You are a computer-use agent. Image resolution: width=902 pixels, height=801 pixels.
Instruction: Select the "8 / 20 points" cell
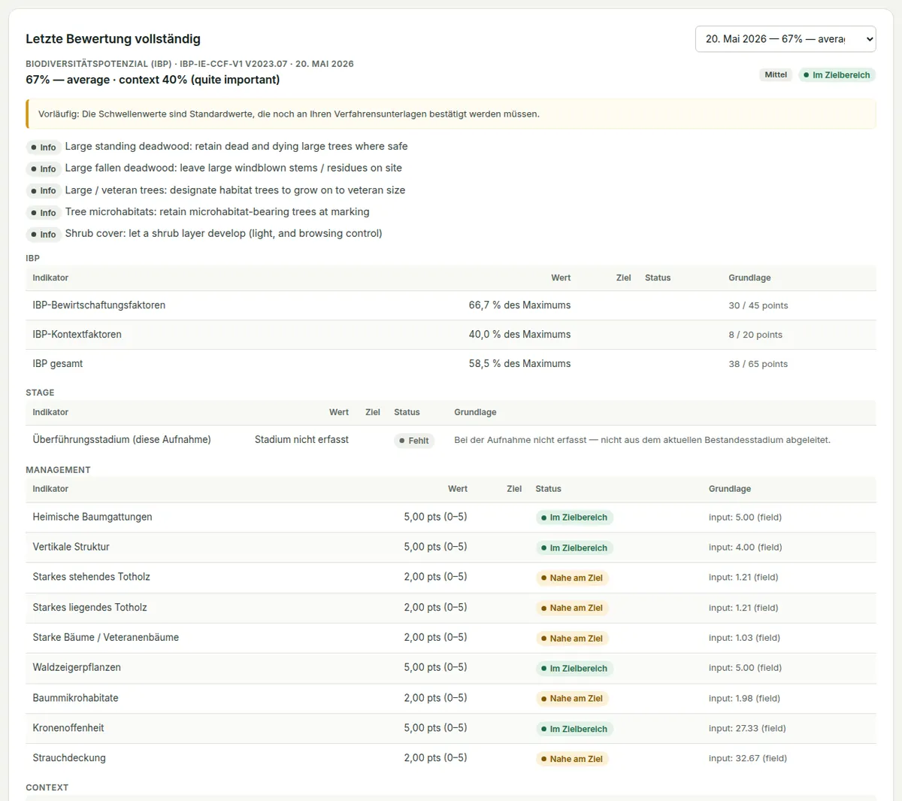(x=755, y=335)
